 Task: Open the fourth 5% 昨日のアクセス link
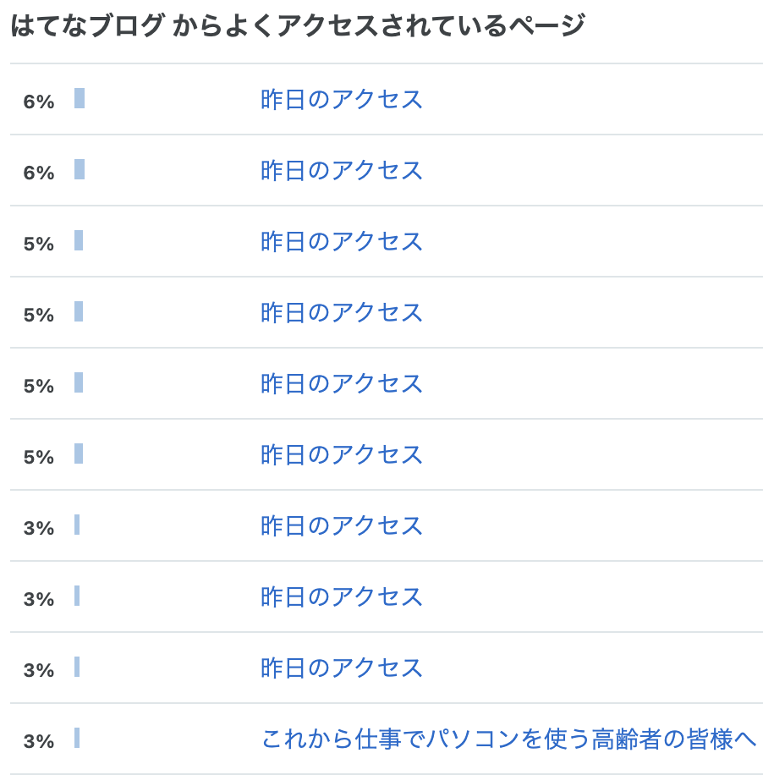(x=342, y=454)
